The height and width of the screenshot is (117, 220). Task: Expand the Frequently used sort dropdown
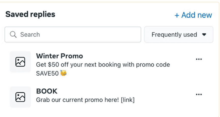coord(179,34)
